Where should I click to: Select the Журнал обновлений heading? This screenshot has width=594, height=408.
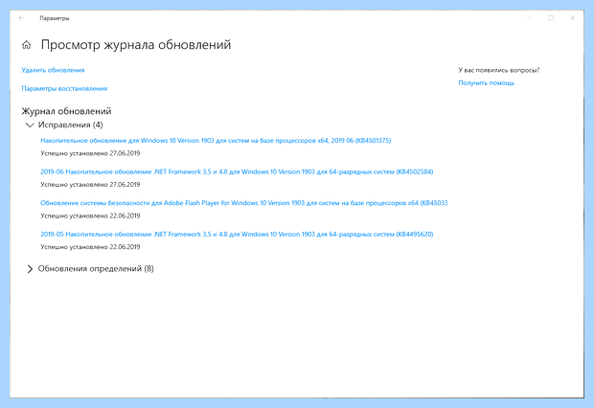[66, 111]
